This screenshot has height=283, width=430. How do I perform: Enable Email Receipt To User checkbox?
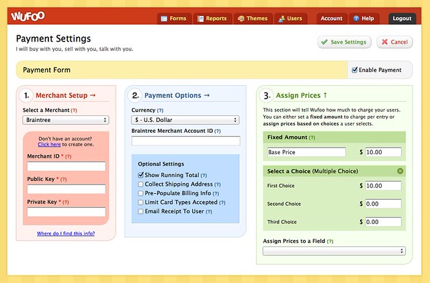[x=140, y=211]
